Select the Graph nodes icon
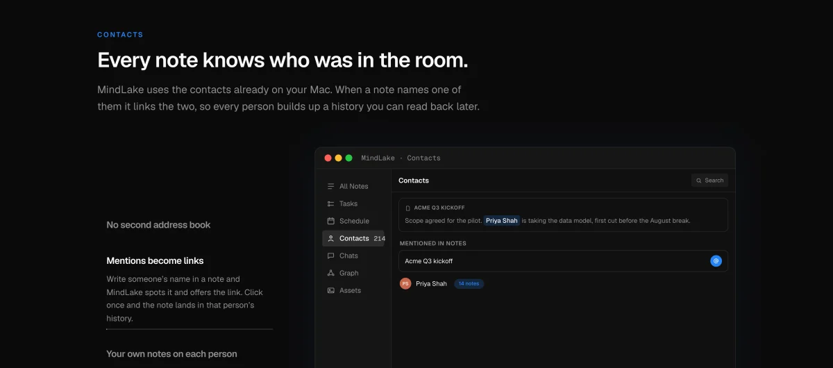Image resolution: width=833 pixels, height=368 pixels. pyautogui.click(x=330, y=273)
